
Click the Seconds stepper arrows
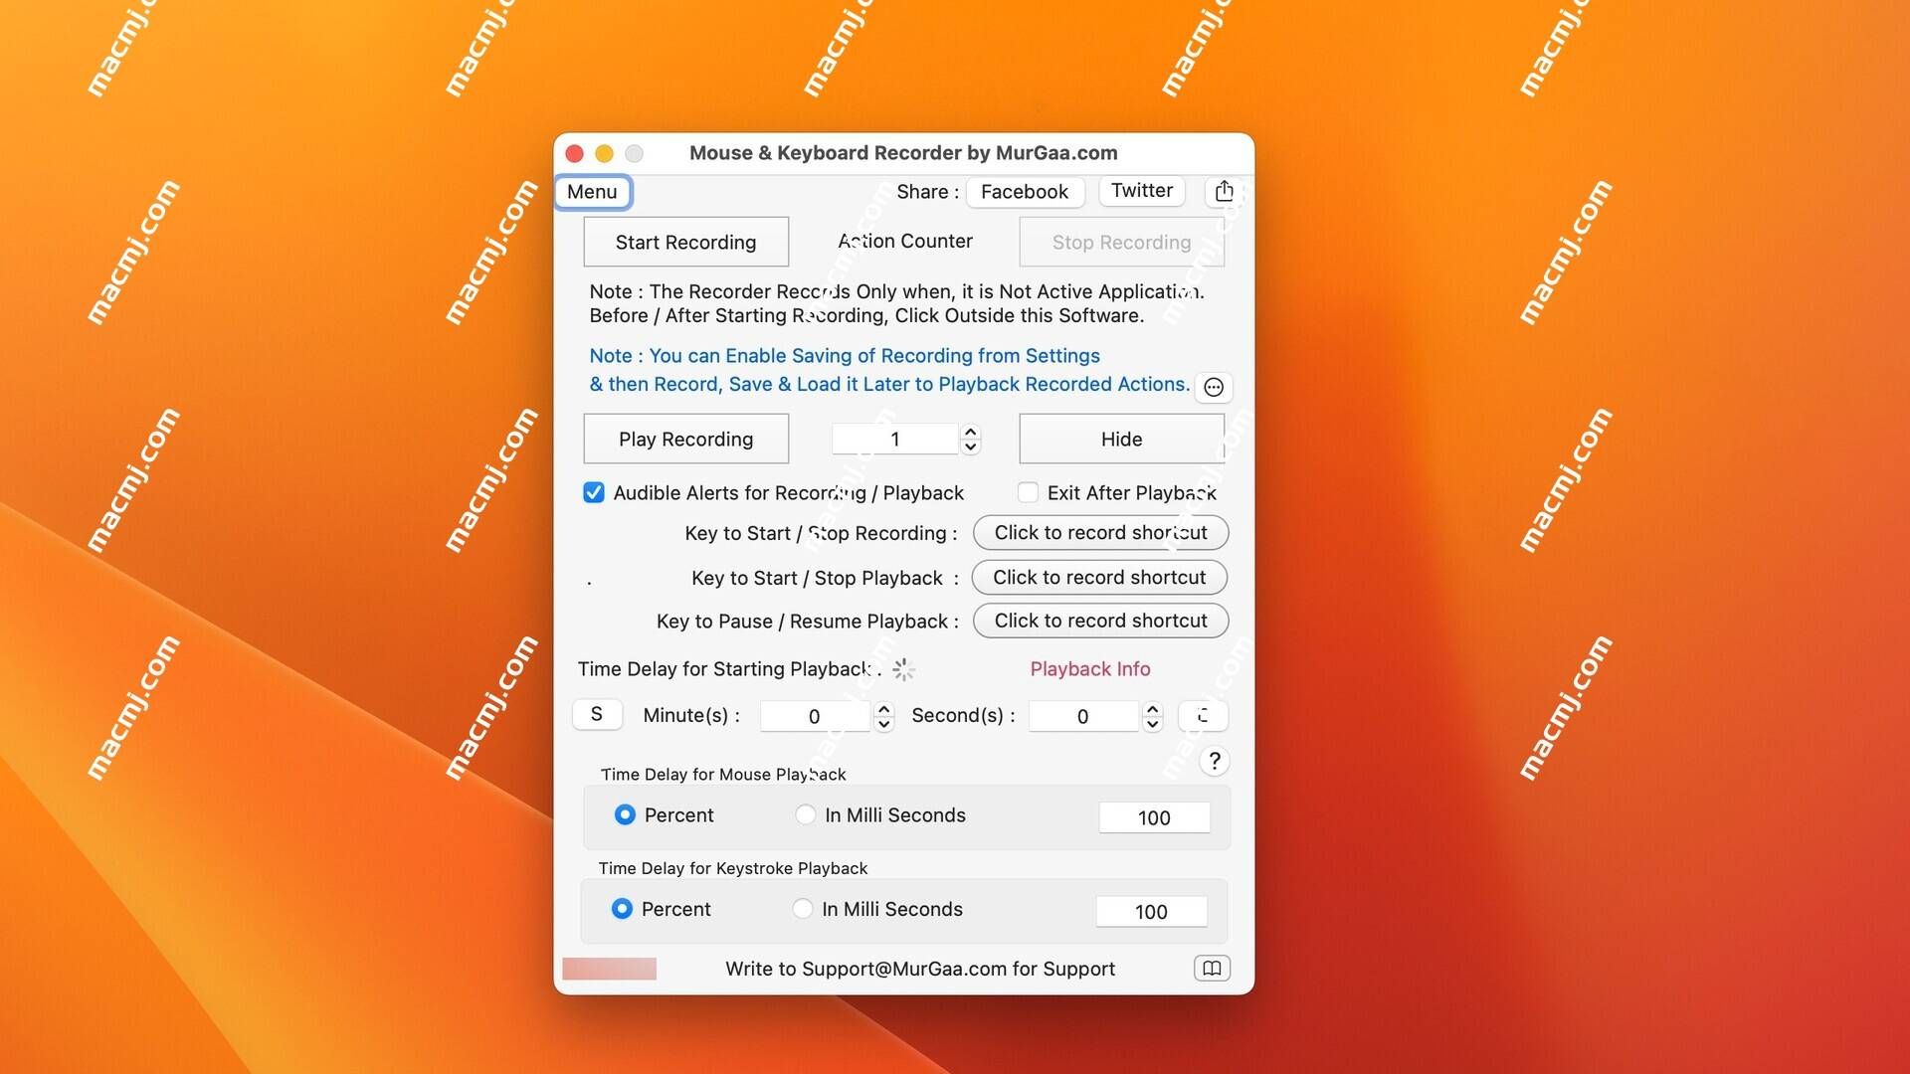(x=1152, y=716)
